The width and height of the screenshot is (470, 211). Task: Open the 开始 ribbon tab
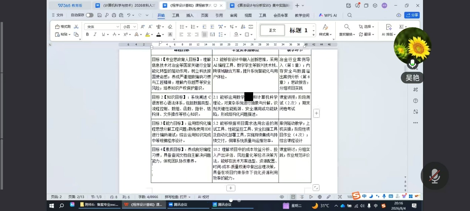click(161, 16)
